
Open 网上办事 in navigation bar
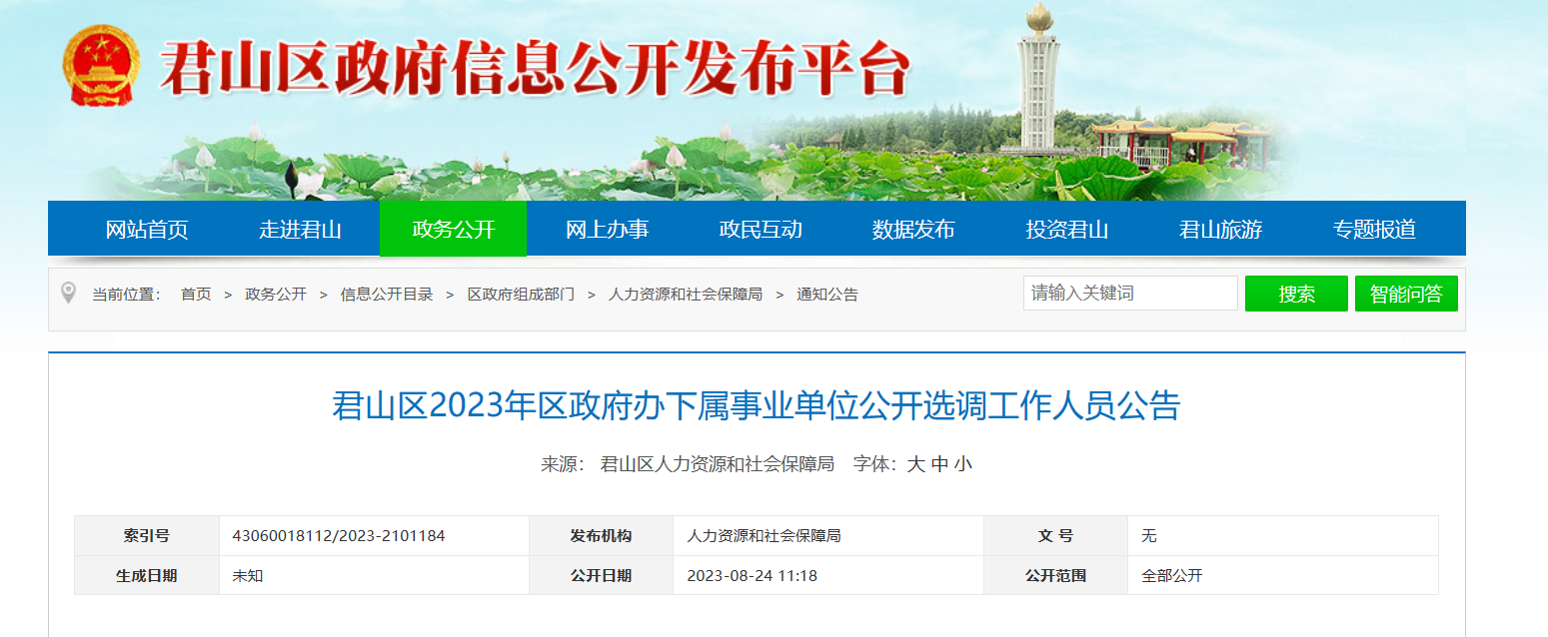click(x=607, y=230)
